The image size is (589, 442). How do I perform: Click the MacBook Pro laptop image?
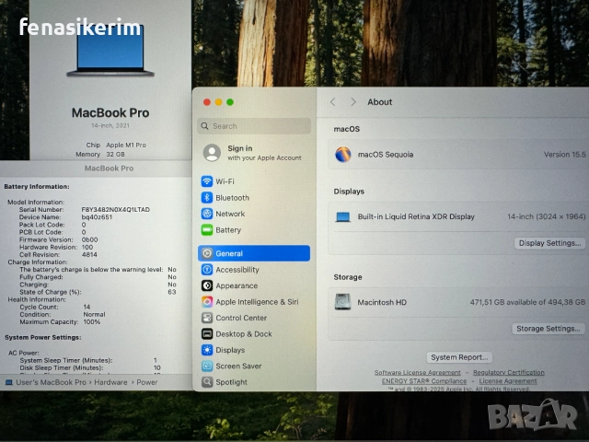(110, 49)
